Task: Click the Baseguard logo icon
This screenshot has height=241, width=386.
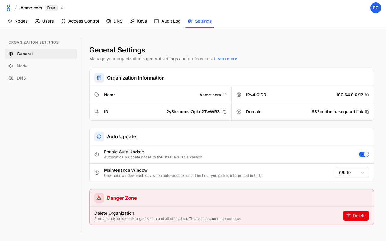Action: 8,8
